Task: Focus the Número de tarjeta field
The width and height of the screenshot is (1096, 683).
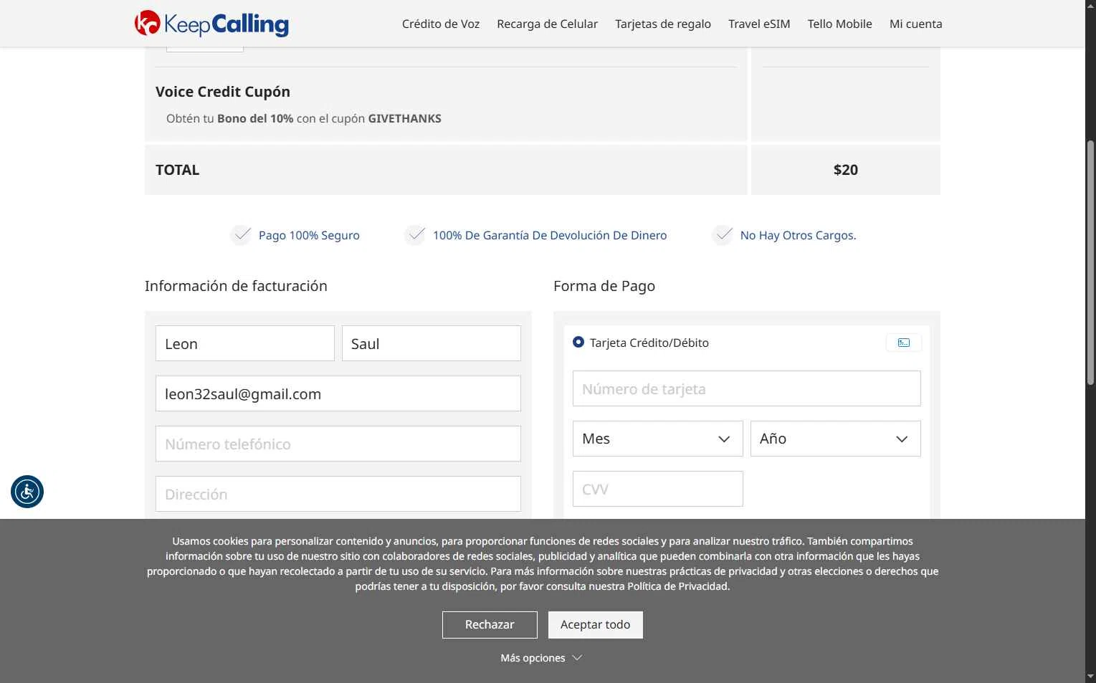Action: (x=747, y=388)
